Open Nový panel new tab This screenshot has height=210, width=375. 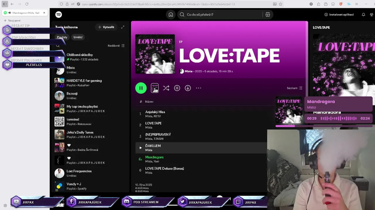click(12, 21)
